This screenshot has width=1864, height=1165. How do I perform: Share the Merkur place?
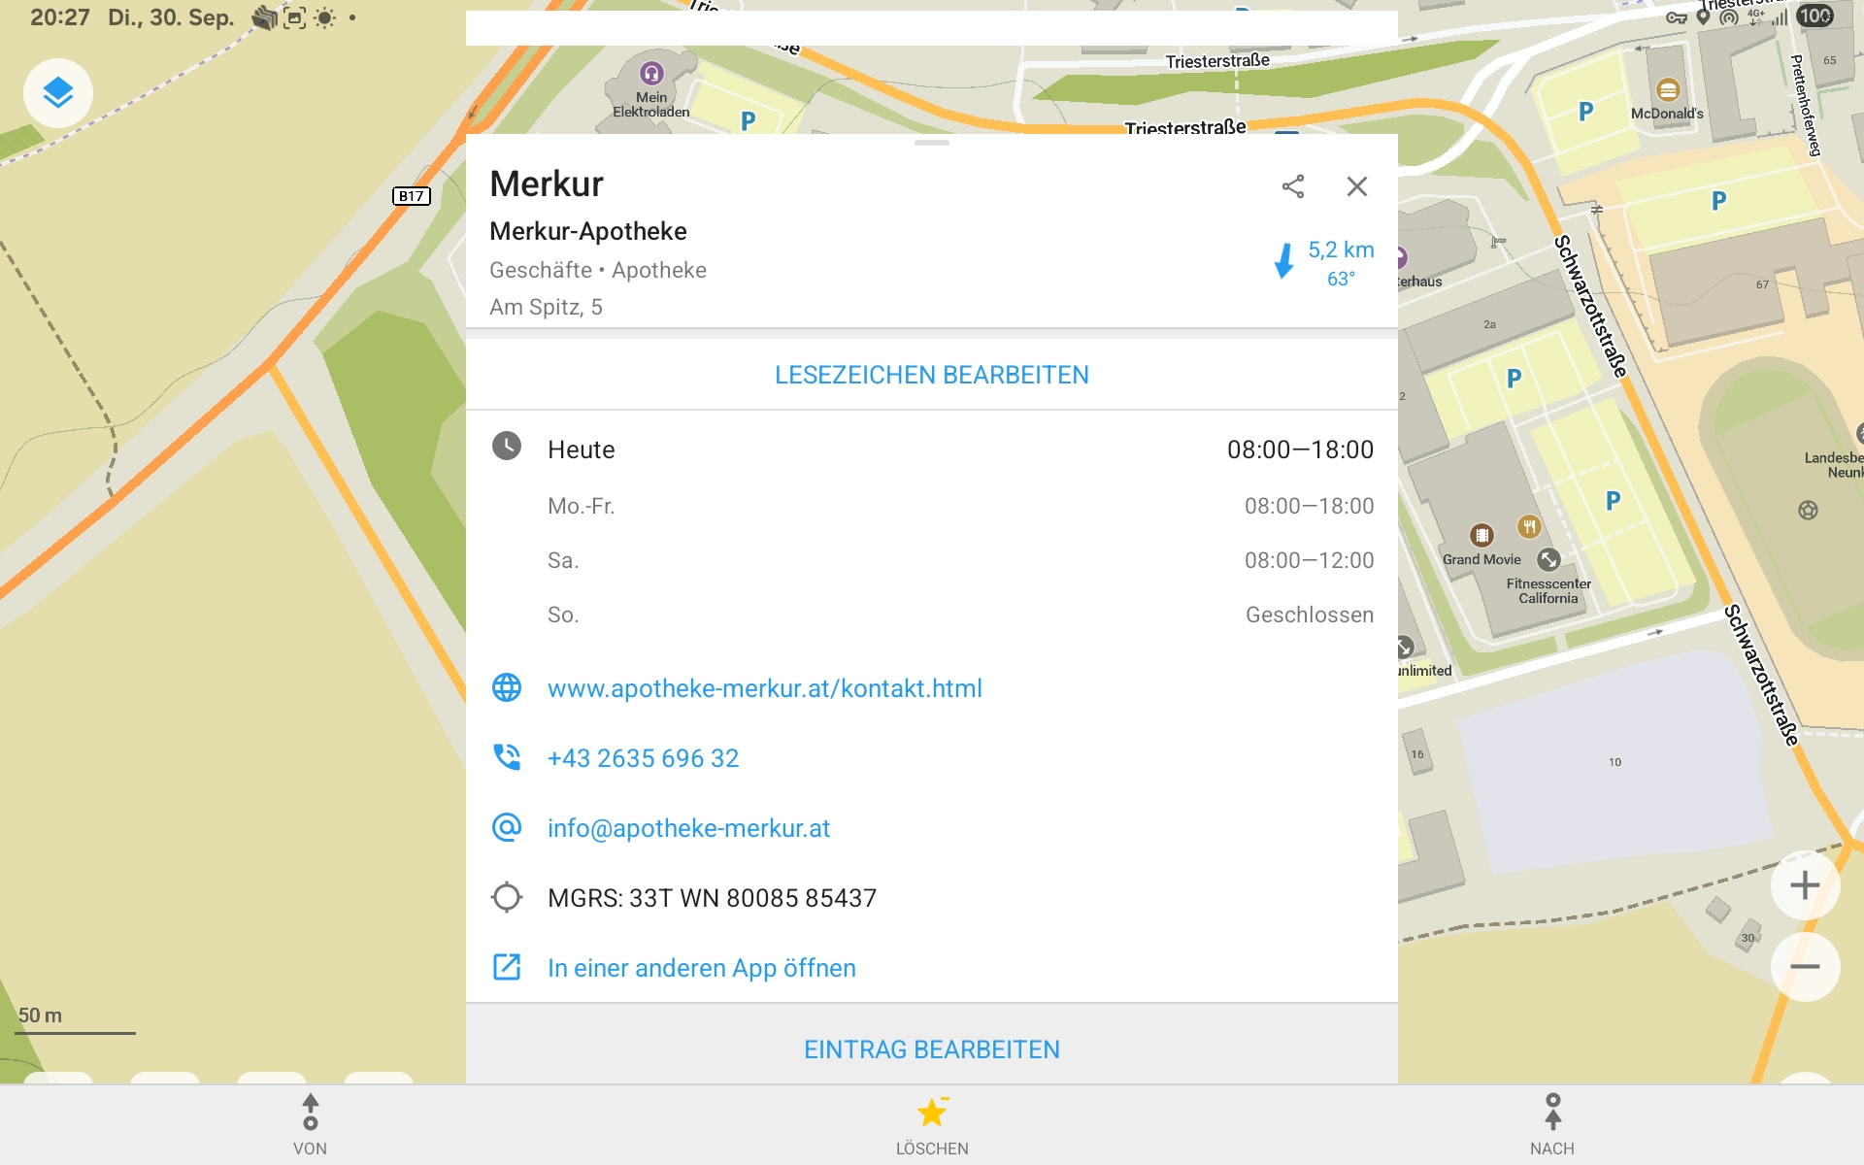click(x=1292, y=186)
